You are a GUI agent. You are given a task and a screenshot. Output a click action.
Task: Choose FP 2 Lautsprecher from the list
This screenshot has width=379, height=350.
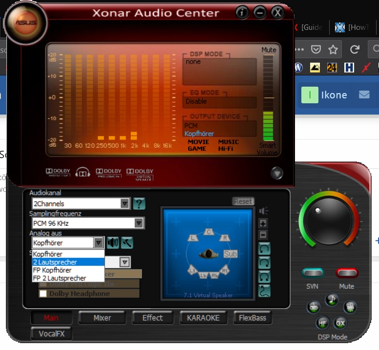pos(68,278)
